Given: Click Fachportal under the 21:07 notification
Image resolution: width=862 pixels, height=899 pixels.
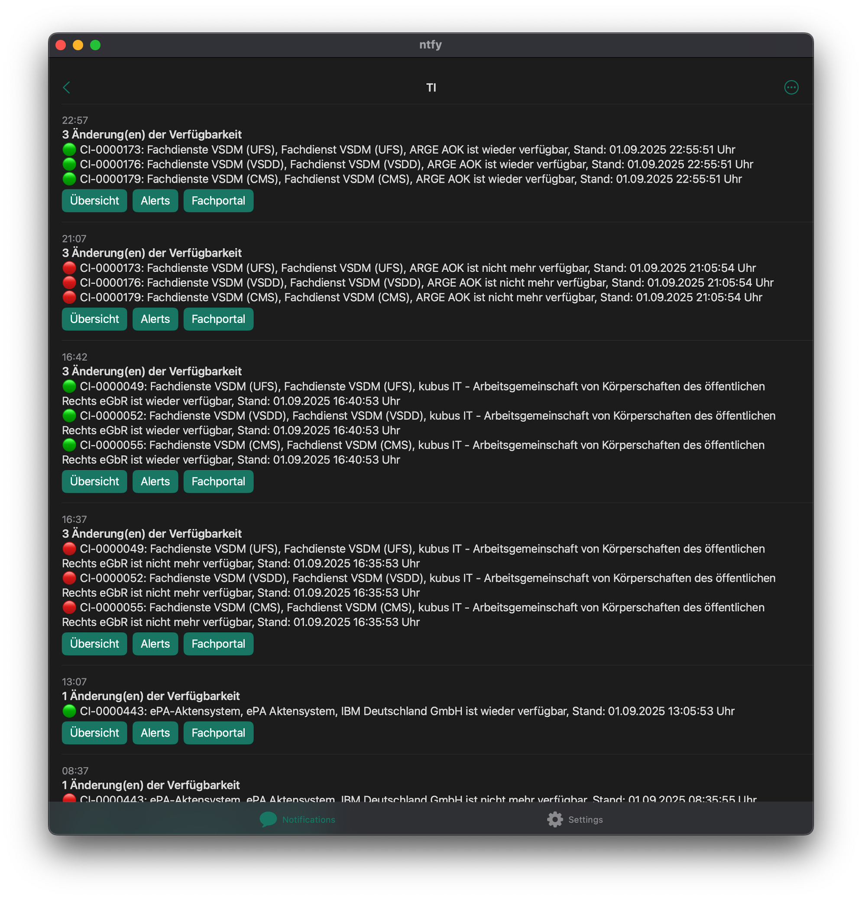Looking at the screenshot, I should 218,319.
